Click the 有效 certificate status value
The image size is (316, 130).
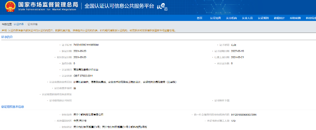(233, 45)
